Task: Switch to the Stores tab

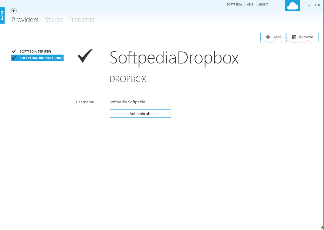Action: (x=54, y=20)
